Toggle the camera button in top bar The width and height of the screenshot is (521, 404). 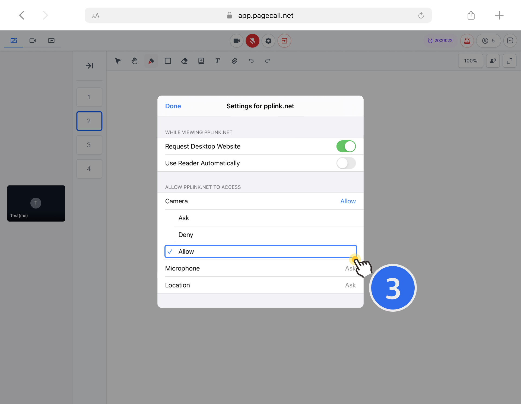pyautogui.click(x=237, y=41)
